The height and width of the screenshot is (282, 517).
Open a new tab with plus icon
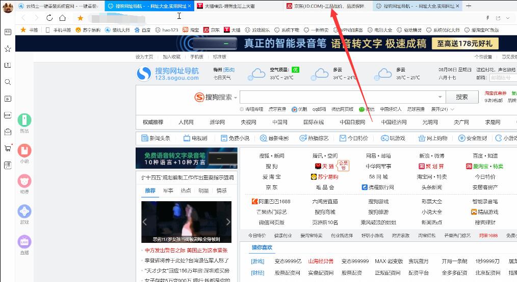pyautogui.click(x=469, y=6)
